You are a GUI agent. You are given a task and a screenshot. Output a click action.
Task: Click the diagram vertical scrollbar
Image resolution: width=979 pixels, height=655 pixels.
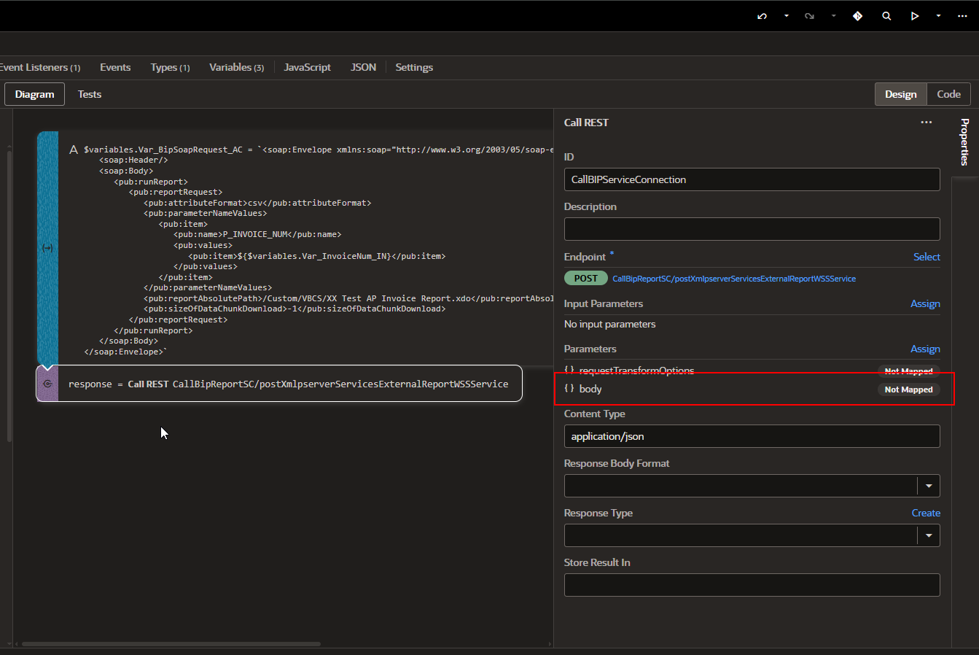click(x=9, y=295)
